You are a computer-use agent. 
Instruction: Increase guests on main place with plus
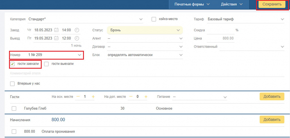(x=93, y=97)
